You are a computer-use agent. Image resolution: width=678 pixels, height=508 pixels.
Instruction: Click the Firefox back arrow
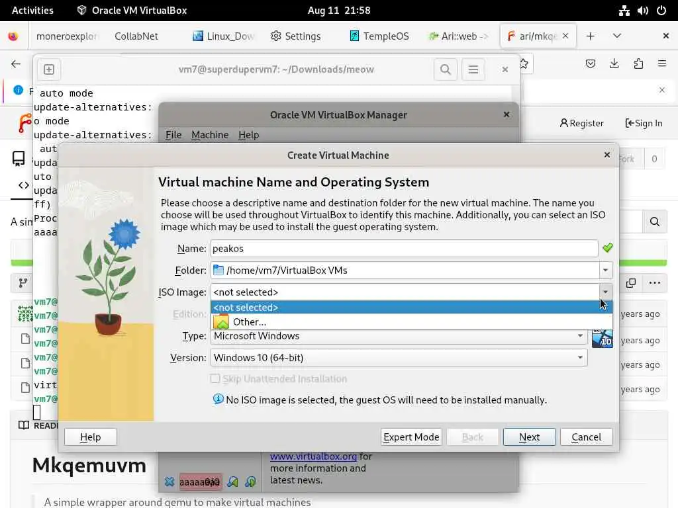[16, 64]
